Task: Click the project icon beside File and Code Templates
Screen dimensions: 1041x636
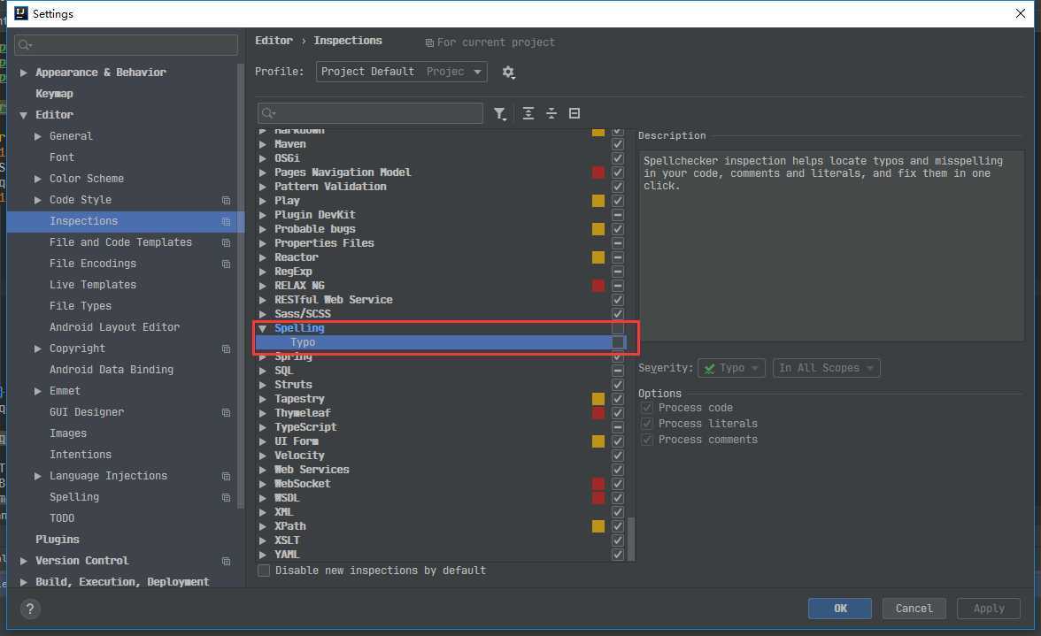Action: pos(226,242)
